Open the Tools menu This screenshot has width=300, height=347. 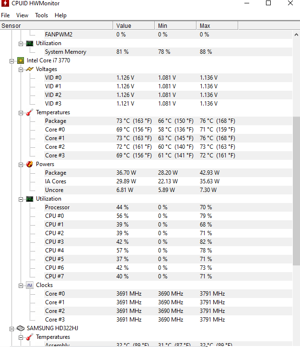click(x=41, y=15)
